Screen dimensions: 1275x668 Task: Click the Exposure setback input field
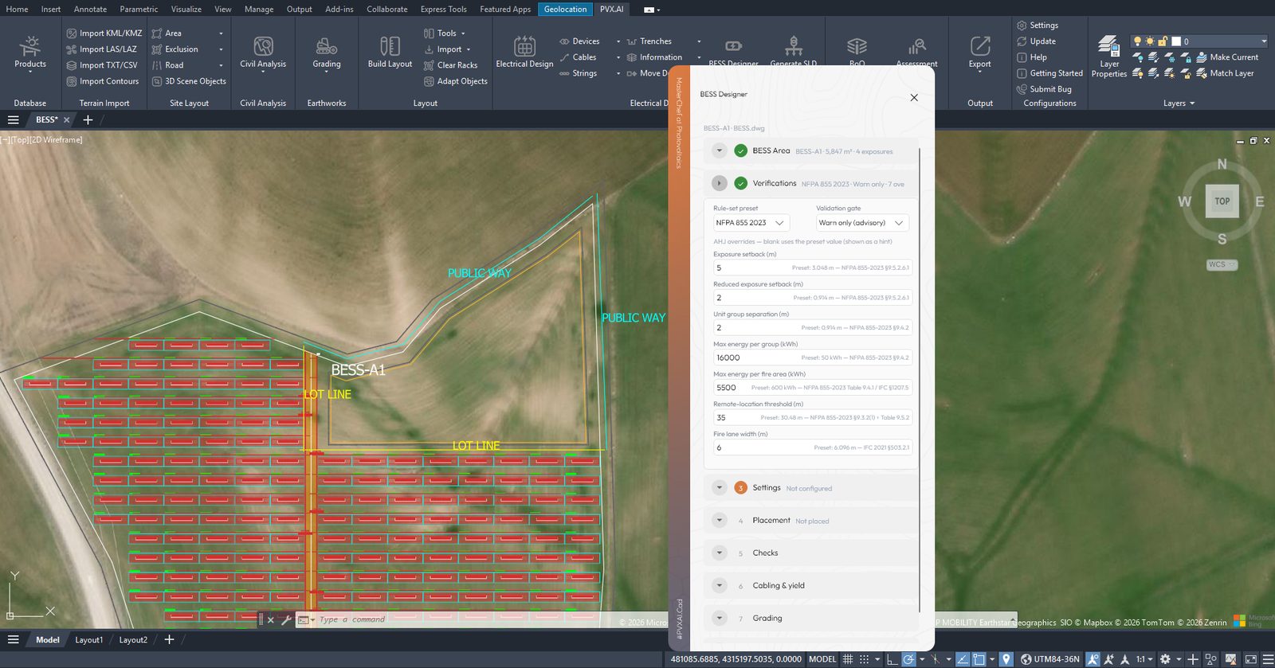coord(813,268)
